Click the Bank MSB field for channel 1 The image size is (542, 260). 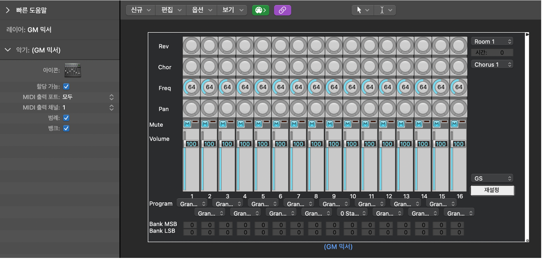190,225
